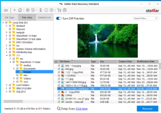The width and height of the screenshot is (161, 113).
Task: Collapse the SharePoint 13 Data subfolder node
Action: (x=10, y=62)
